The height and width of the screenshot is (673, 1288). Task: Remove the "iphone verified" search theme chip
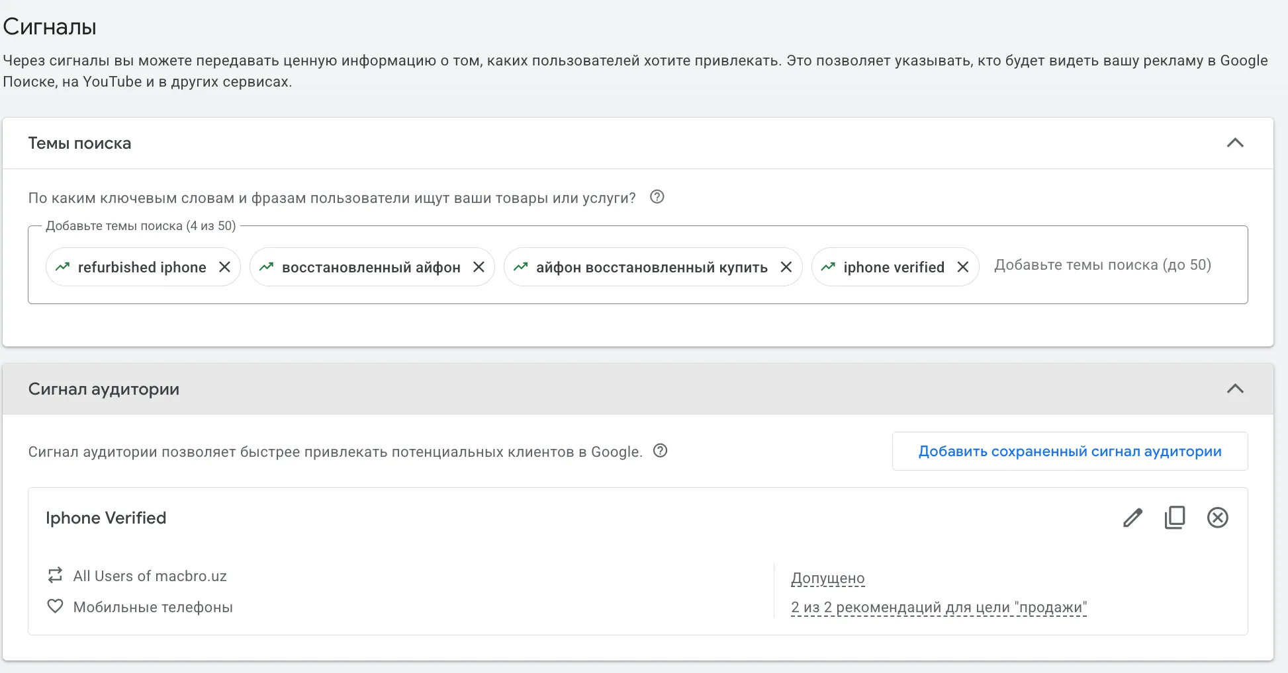(x=962, y=267)
